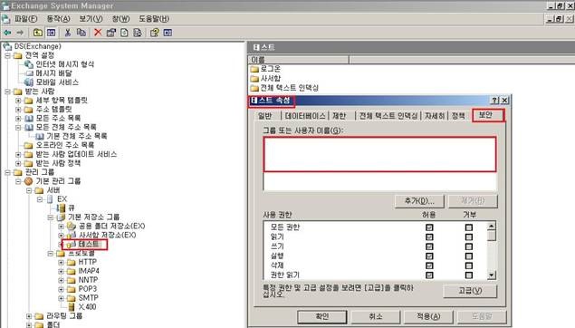The width and height of the screenshot is (575, 328).
Task: Click the Copy icon in toolbar
Action: point(81,33)
